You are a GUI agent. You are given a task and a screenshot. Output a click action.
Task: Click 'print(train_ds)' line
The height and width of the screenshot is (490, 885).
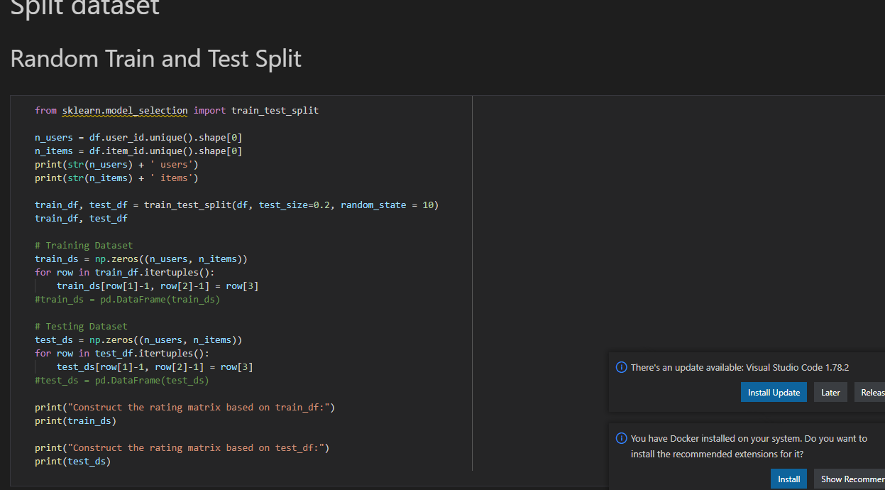(76, 420)
